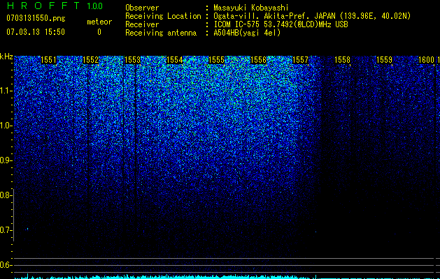Click the 1555 time marker
Image resolution: width=440 pixels, height=279 pixels.
pos(217,60)
